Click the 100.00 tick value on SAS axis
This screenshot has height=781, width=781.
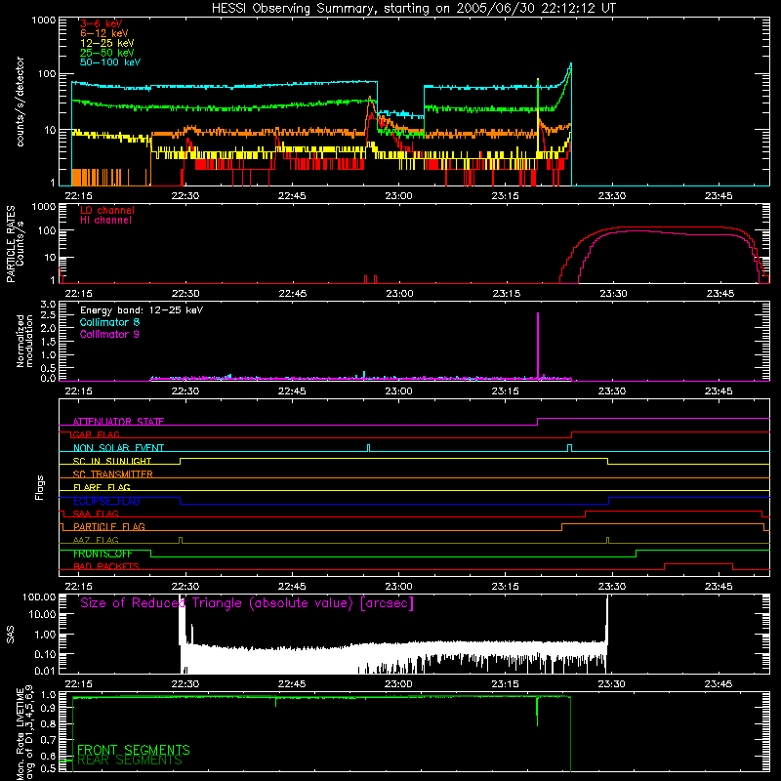coord(39,596)
